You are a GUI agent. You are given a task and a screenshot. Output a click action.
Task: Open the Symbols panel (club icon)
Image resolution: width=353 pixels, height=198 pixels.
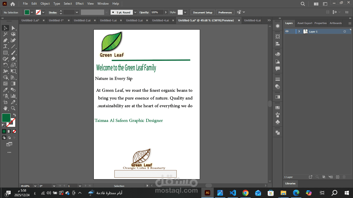278,122
